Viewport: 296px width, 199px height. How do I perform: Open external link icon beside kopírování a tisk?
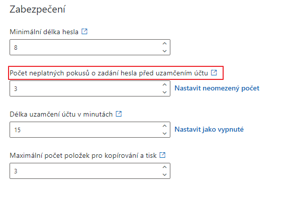click(162, 155)
